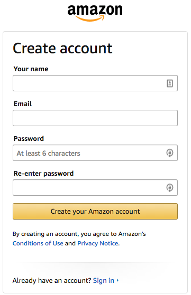Click autofill icon in Re-enter password field

pos(170,187)
